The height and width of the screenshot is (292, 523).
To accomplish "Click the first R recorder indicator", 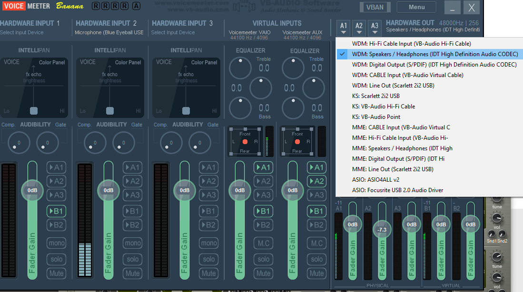I will [x=96, y=6].
